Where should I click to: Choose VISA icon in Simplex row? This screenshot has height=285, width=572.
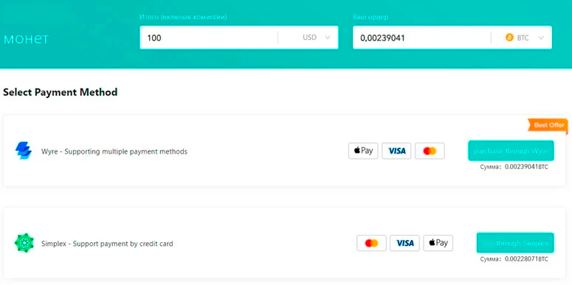coord(404,243)
